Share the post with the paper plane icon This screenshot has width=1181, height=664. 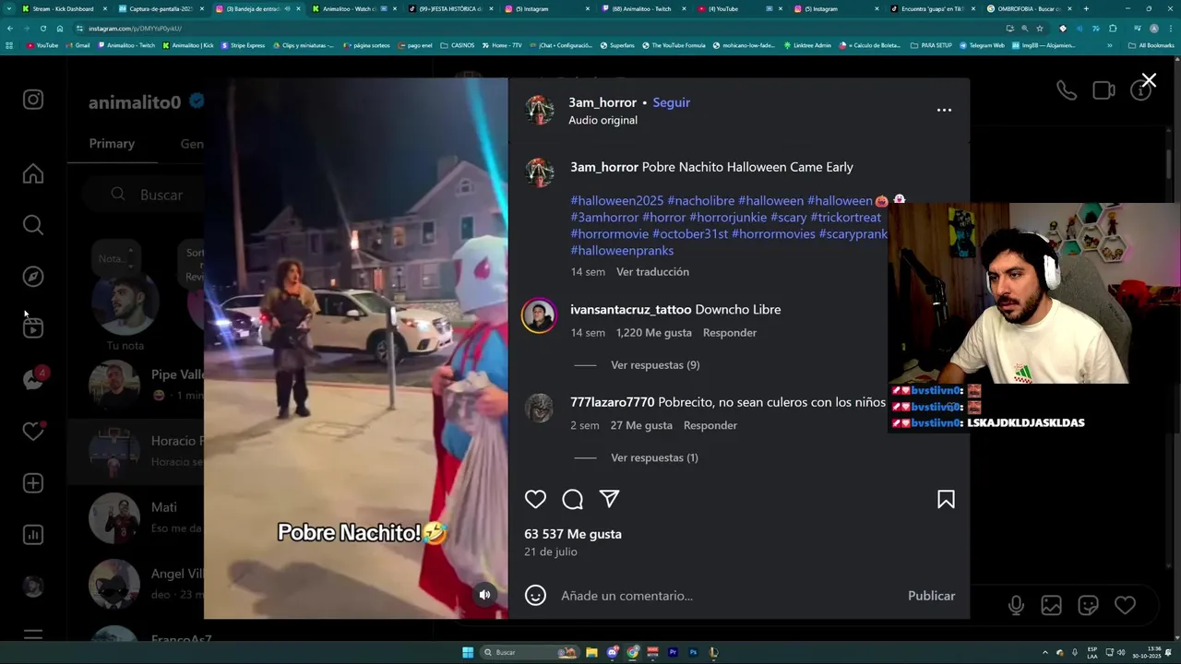609,499
